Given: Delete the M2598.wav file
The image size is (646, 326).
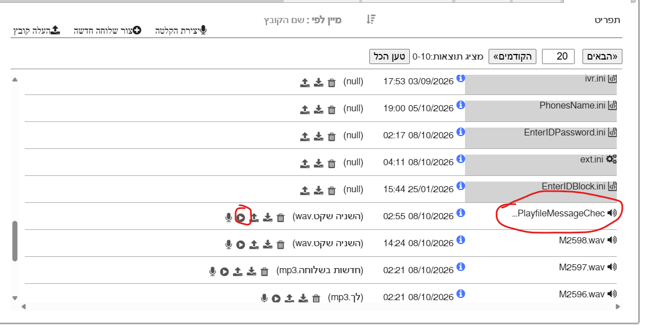Looking at the screenshot, I should coord(281,244).
